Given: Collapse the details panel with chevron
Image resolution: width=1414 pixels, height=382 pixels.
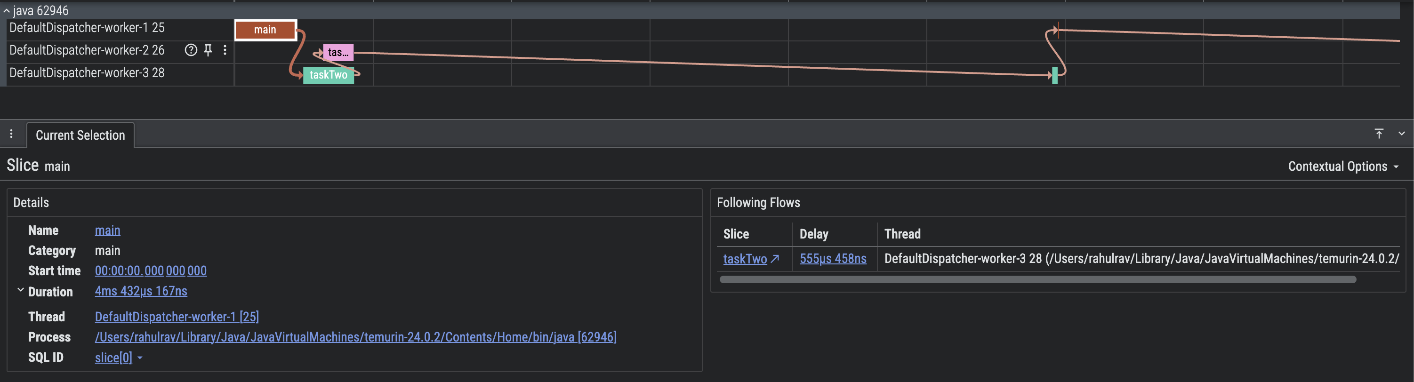Looking at the screenshot, I should click(x=1401, y=134).
